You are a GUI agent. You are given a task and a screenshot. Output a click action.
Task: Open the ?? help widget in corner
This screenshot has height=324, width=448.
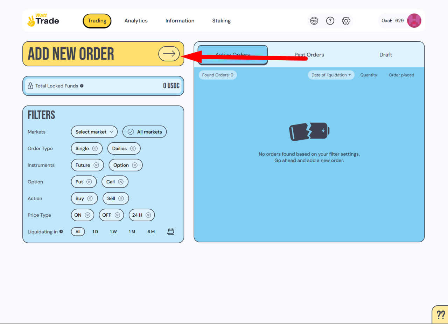[441, 314]
